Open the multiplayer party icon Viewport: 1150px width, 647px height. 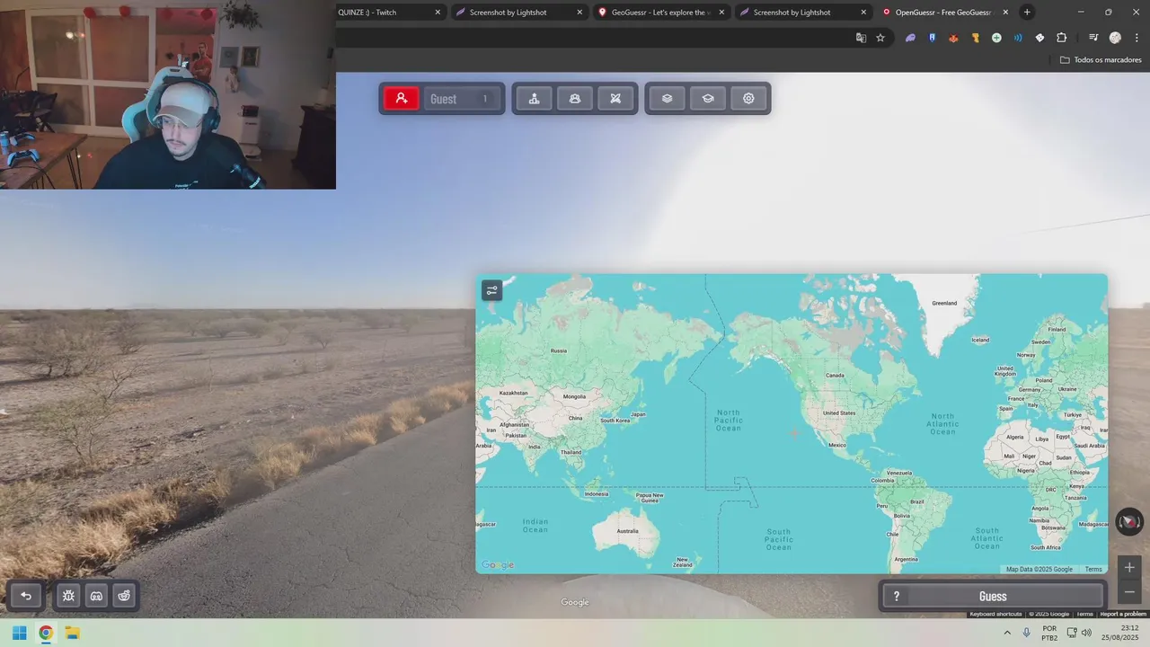tap(575, 99)
